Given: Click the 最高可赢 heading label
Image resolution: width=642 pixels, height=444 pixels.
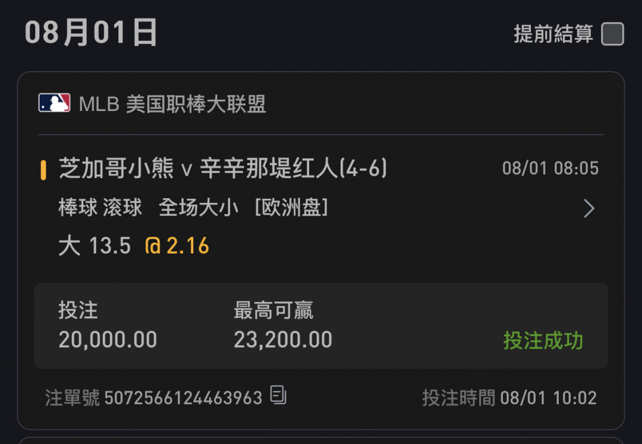Looking at the screenshot, I should point(273,310).
